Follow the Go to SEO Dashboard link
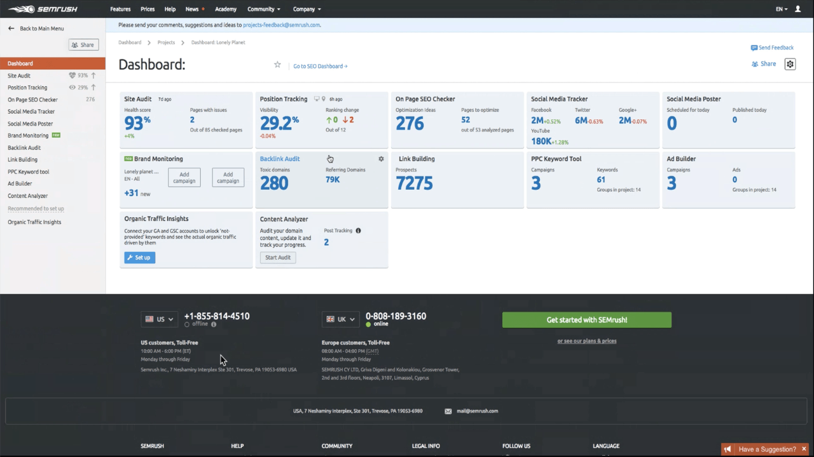 (321, 66)
